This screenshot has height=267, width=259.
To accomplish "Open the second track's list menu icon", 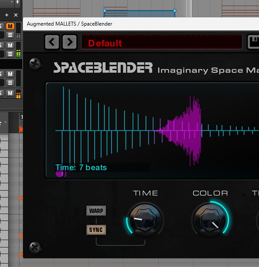I will pos(10,54).
